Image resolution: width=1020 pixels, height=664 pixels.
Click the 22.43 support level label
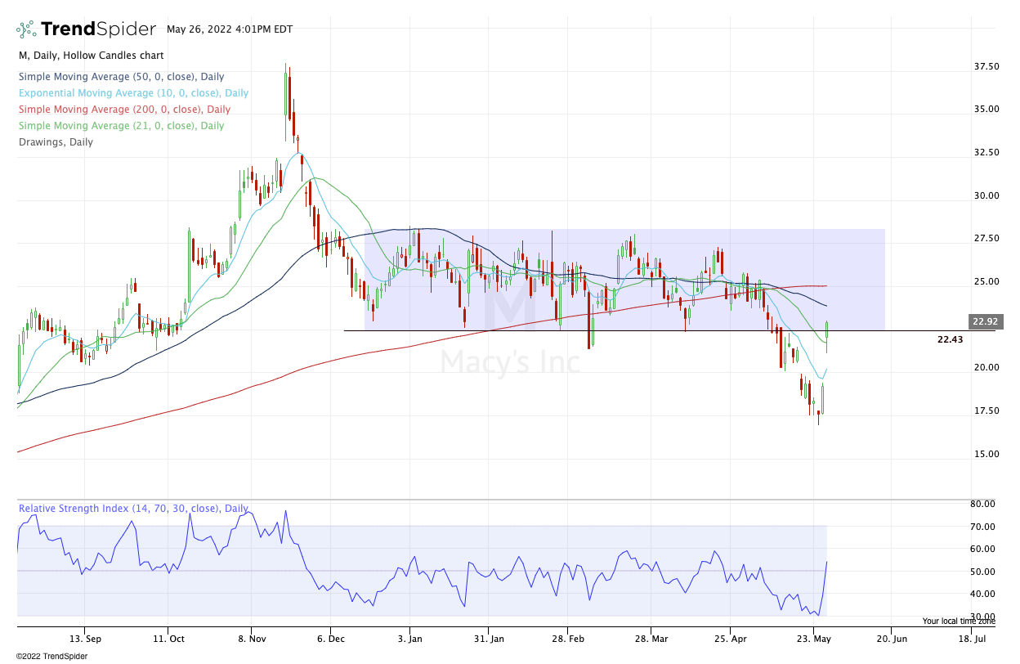[x=950, y=339]
